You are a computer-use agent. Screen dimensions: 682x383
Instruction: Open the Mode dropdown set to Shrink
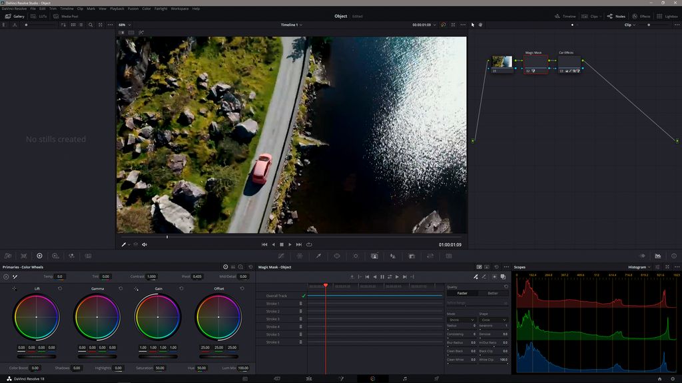pyautogui.click(x=462, y=320)
